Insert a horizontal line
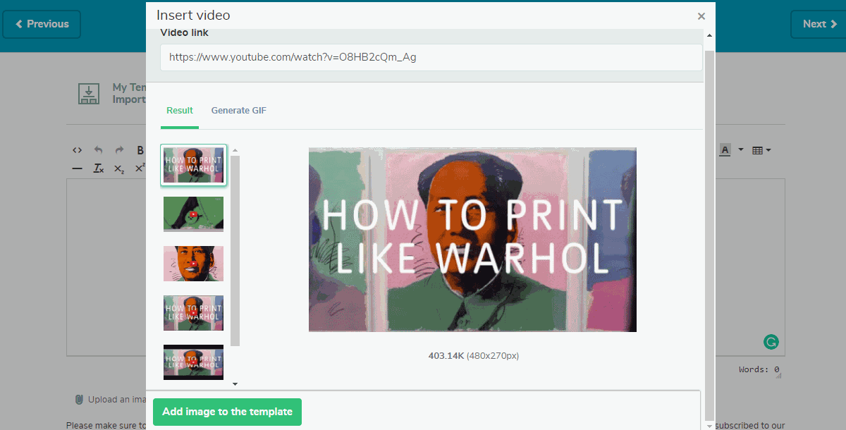The height and width of the screenshot is (430, 846). (77, 168)
